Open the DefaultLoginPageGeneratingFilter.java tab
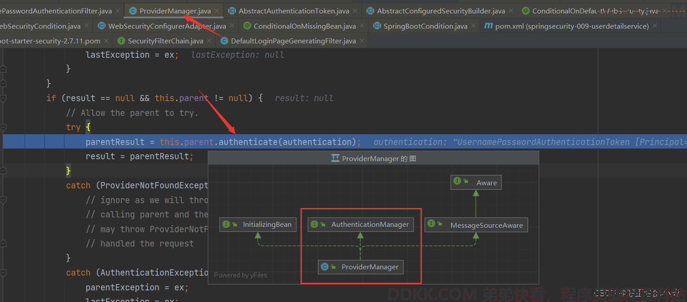Viewport: 687px width, 302px height. click(293, 41)
